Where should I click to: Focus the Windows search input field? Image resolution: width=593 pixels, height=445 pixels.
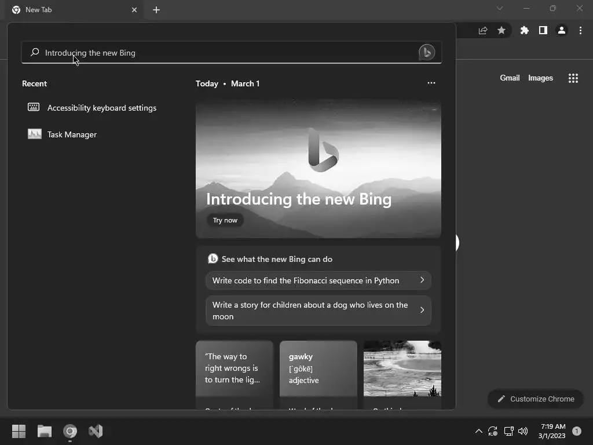pos(232,52)
